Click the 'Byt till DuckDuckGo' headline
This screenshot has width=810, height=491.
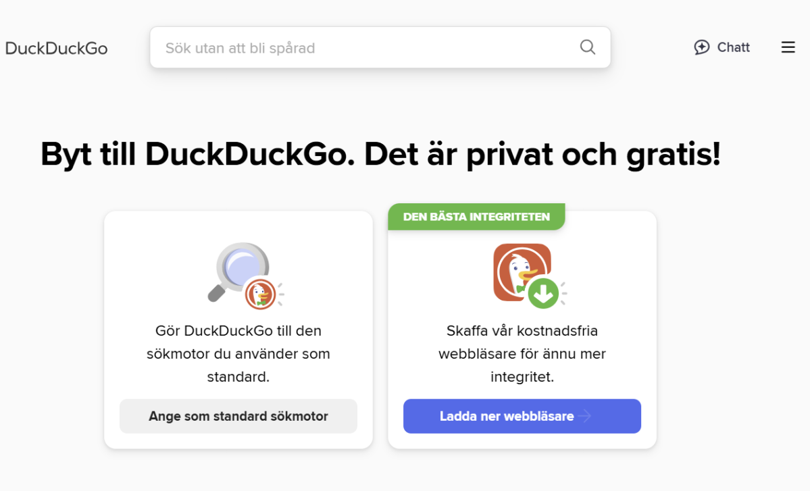(x=197, y=155)
